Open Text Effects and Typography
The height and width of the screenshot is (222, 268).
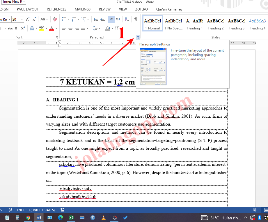pos(32,28)
